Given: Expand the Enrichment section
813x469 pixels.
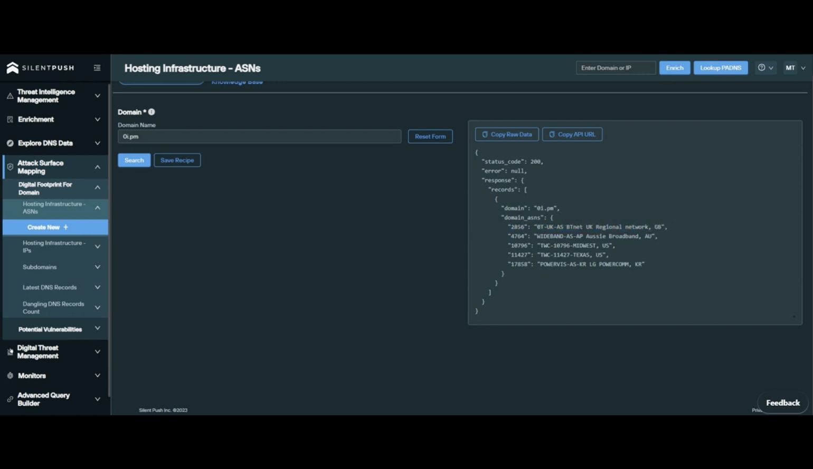Looking at the screenshot, I should point(98,120).
